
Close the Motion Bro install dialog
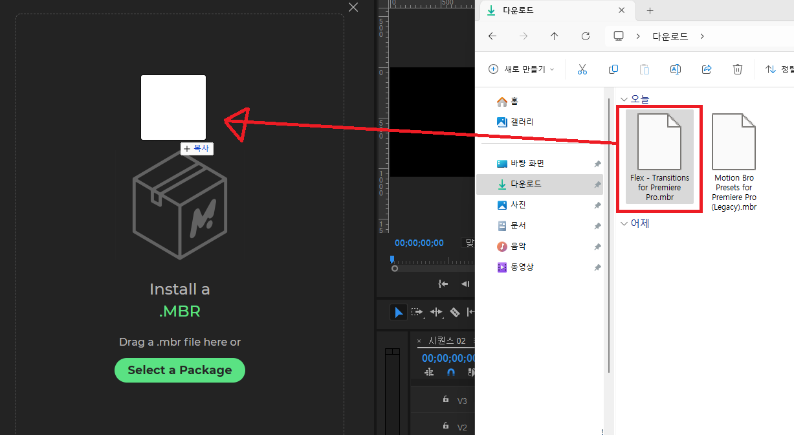click(353, 7)
